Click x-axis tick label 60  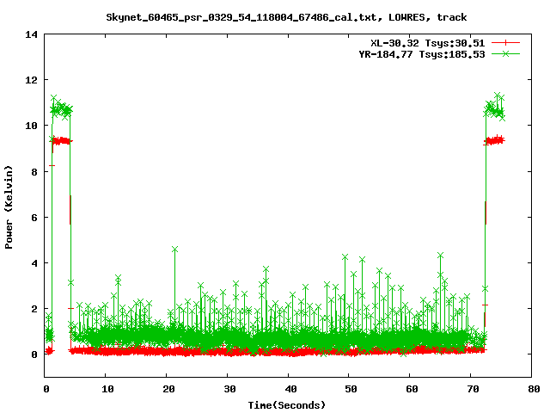pos(412,389)
